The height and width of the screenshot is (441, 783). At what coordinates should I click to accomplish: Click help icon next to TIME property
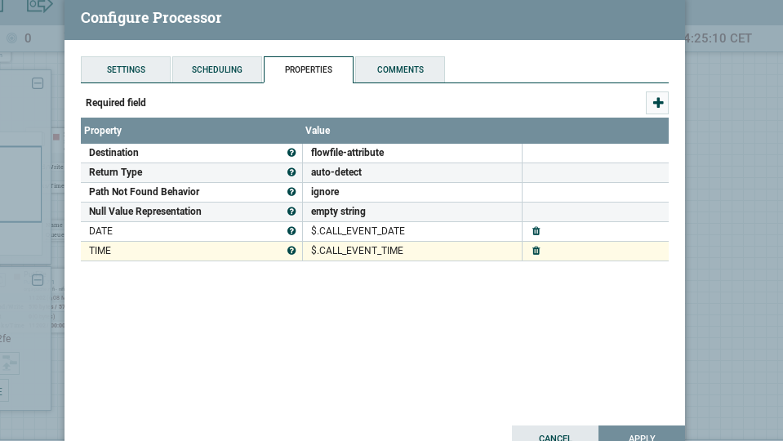pos(291,251)
